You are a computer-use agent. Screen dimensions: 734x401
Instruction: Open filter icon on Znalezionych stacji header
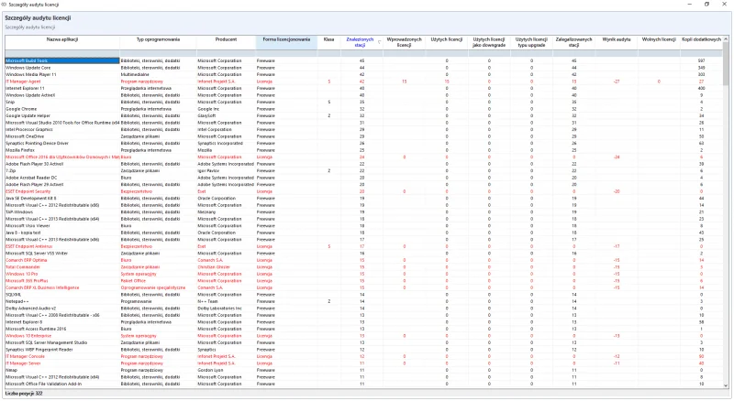click(x=379, y=42)
